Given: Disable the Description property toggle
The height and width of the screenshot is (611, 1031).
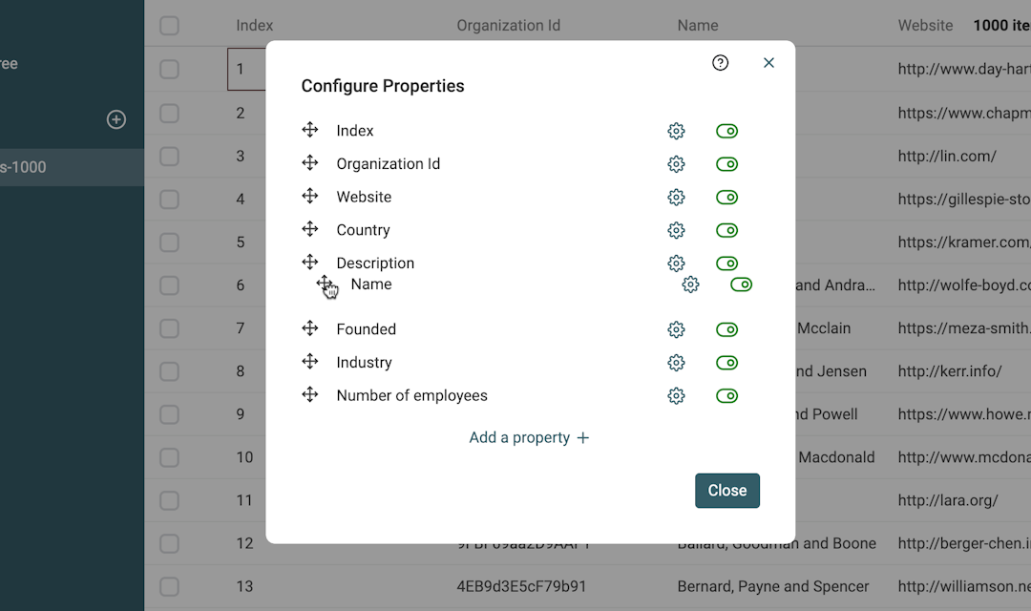Looking at the screenshot, I should [726, 263].
